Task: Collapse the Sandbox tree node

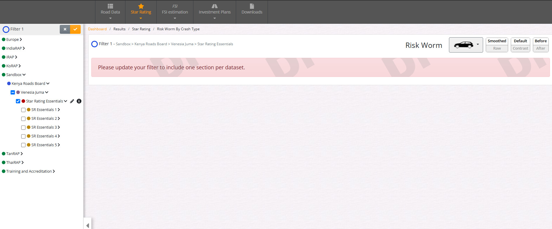Action: 24,75
